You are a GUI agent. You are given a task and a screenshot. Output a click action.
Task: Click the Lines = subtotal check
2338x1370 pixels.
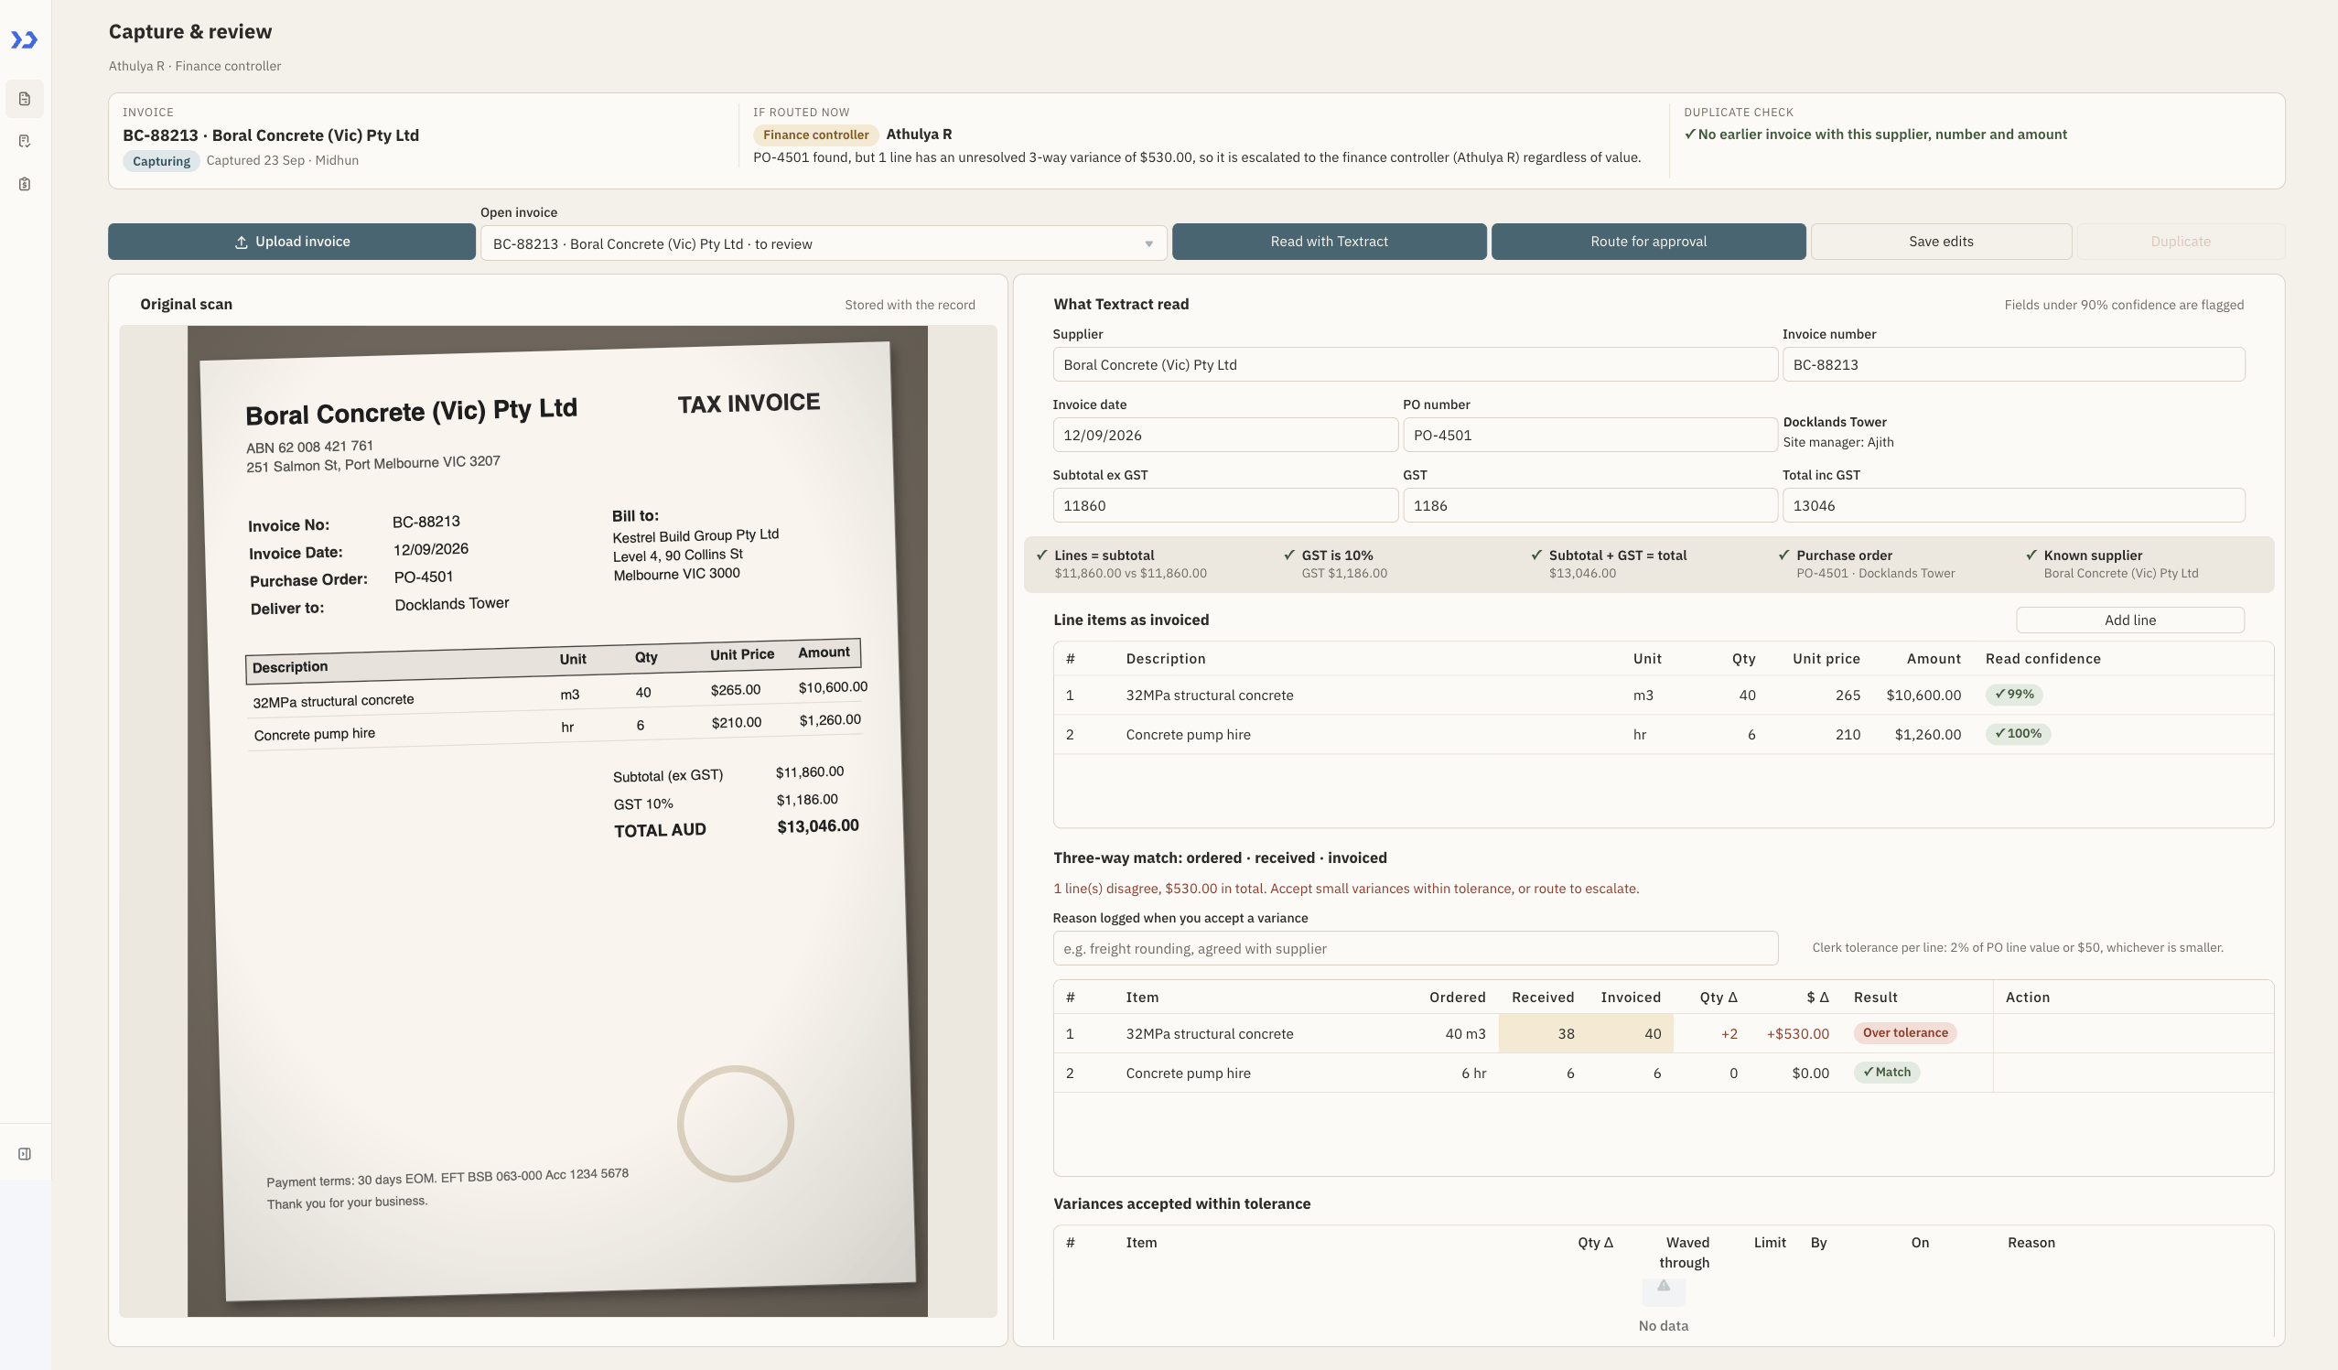coord(1122,564)
